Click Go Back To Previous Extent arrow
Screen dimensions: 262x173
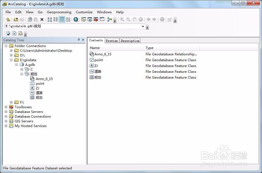click(x=148, y=19)
